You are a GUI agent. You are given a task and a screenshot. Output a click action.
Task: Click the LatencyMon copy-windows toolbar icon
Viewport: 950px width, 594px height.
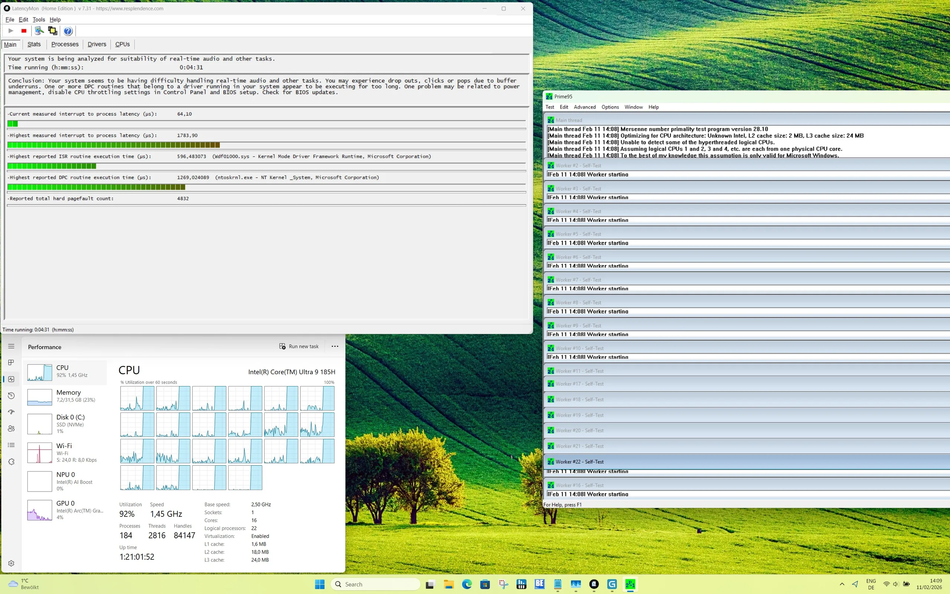tap(52, 31)
